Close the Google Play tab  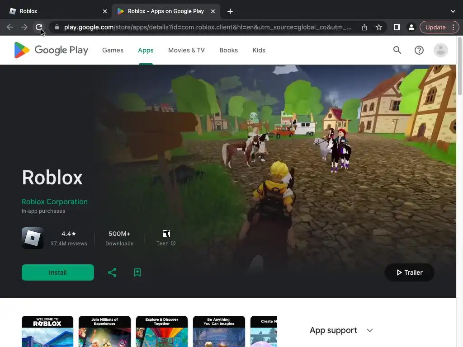213,11
